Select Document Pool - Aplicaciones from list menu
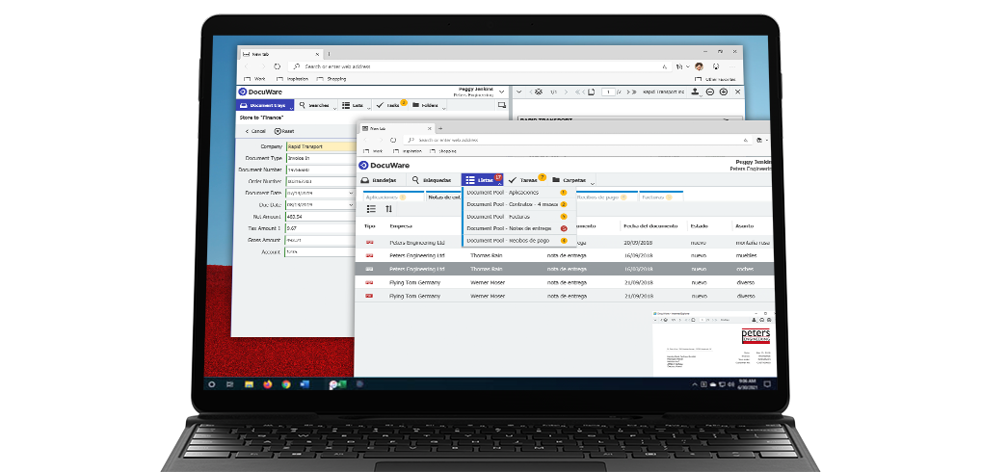Screen dimensions: 981x472 pos(503,193)
